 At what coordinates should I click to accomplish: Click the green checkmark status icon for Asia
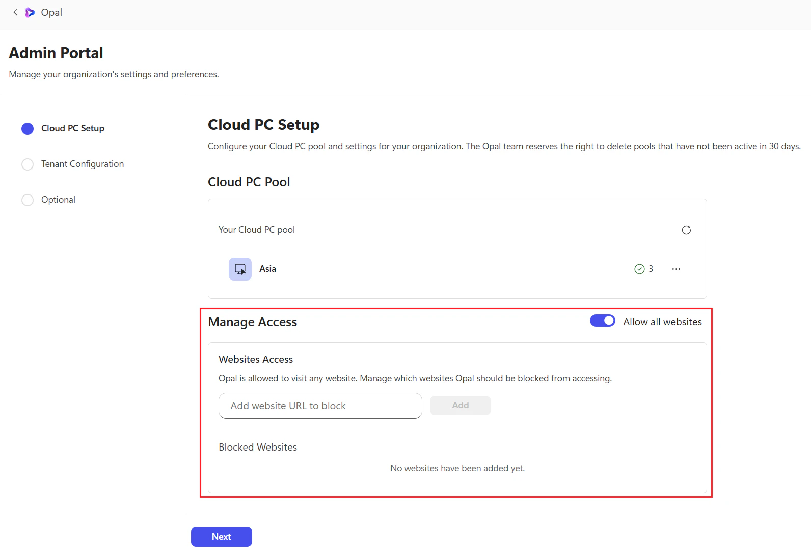639,269
